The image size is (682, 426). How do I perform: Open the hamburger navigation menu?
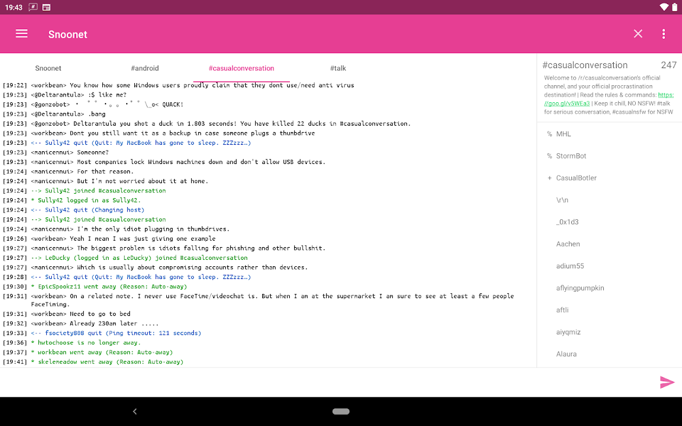[21, 34]
